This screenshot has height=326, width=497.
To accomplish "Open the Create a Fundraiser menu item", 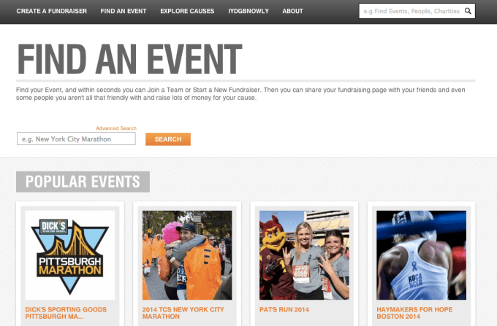I will coord(52,11).
